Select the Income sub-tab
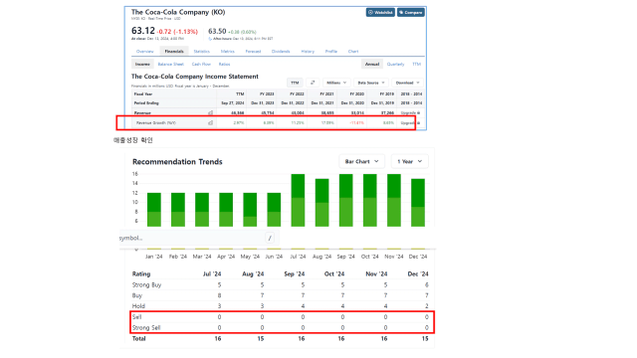 (142, 64)
